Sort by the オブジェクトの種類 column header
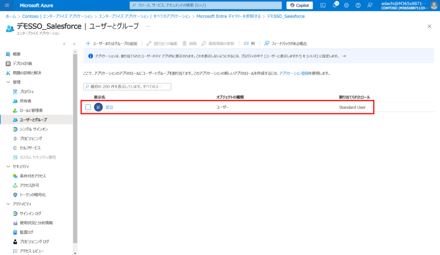The height and width of the screenshot is (255, 440). [230, 97]
